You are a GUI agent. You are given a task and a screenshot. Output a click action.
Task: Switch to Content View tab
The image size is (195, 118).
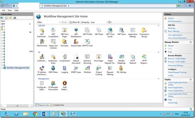57,105
